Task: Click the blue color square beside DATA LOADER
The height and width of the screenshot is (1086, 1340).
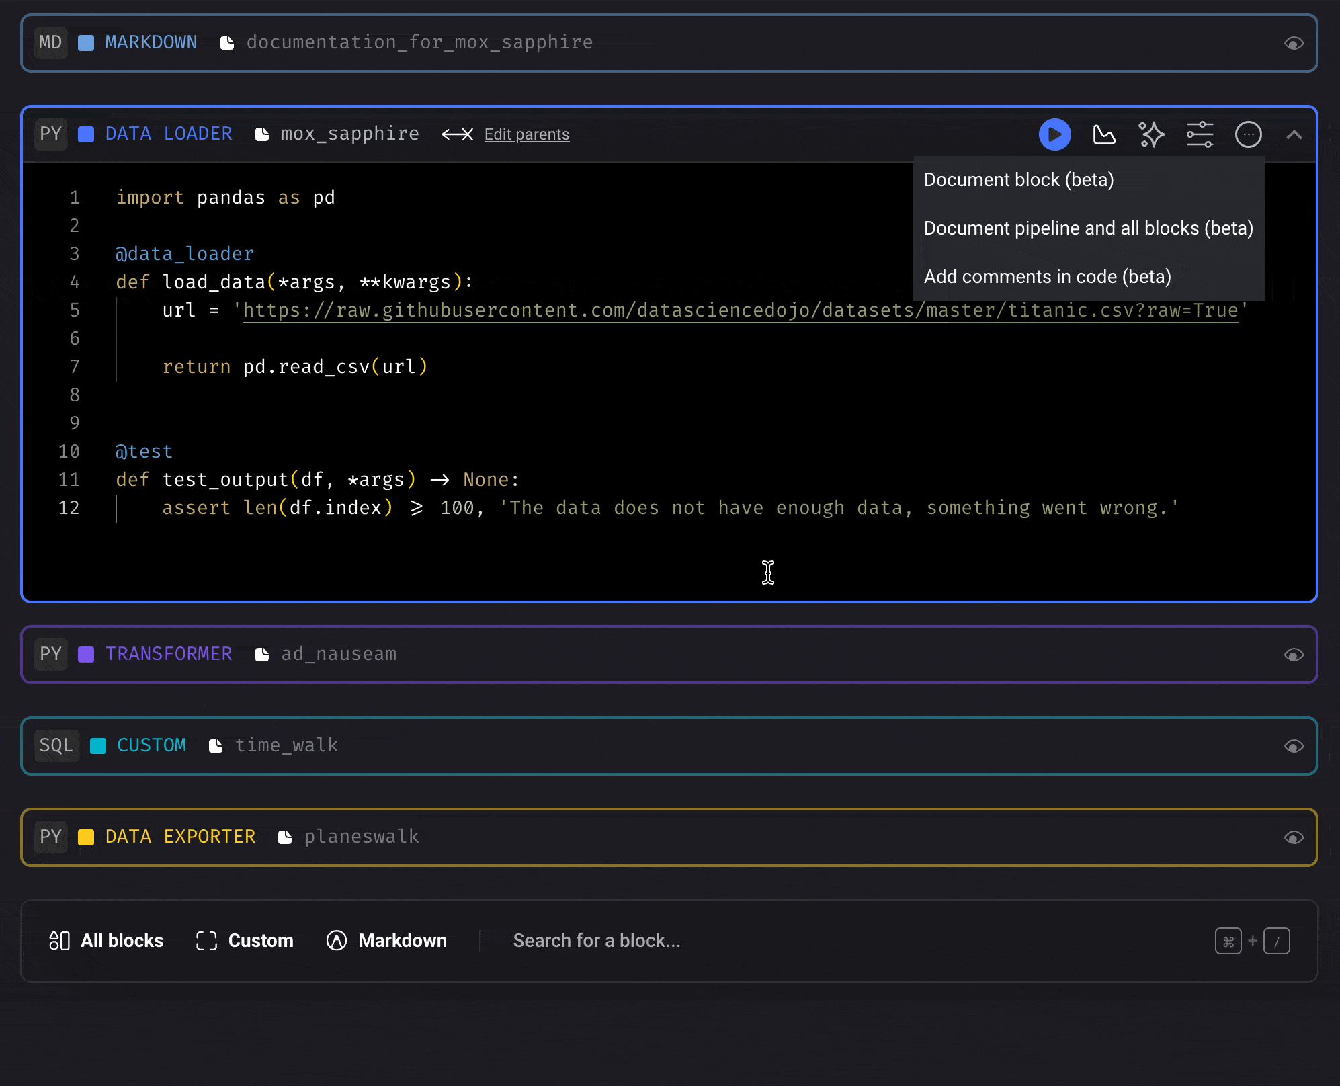Action: click(85, 134)
